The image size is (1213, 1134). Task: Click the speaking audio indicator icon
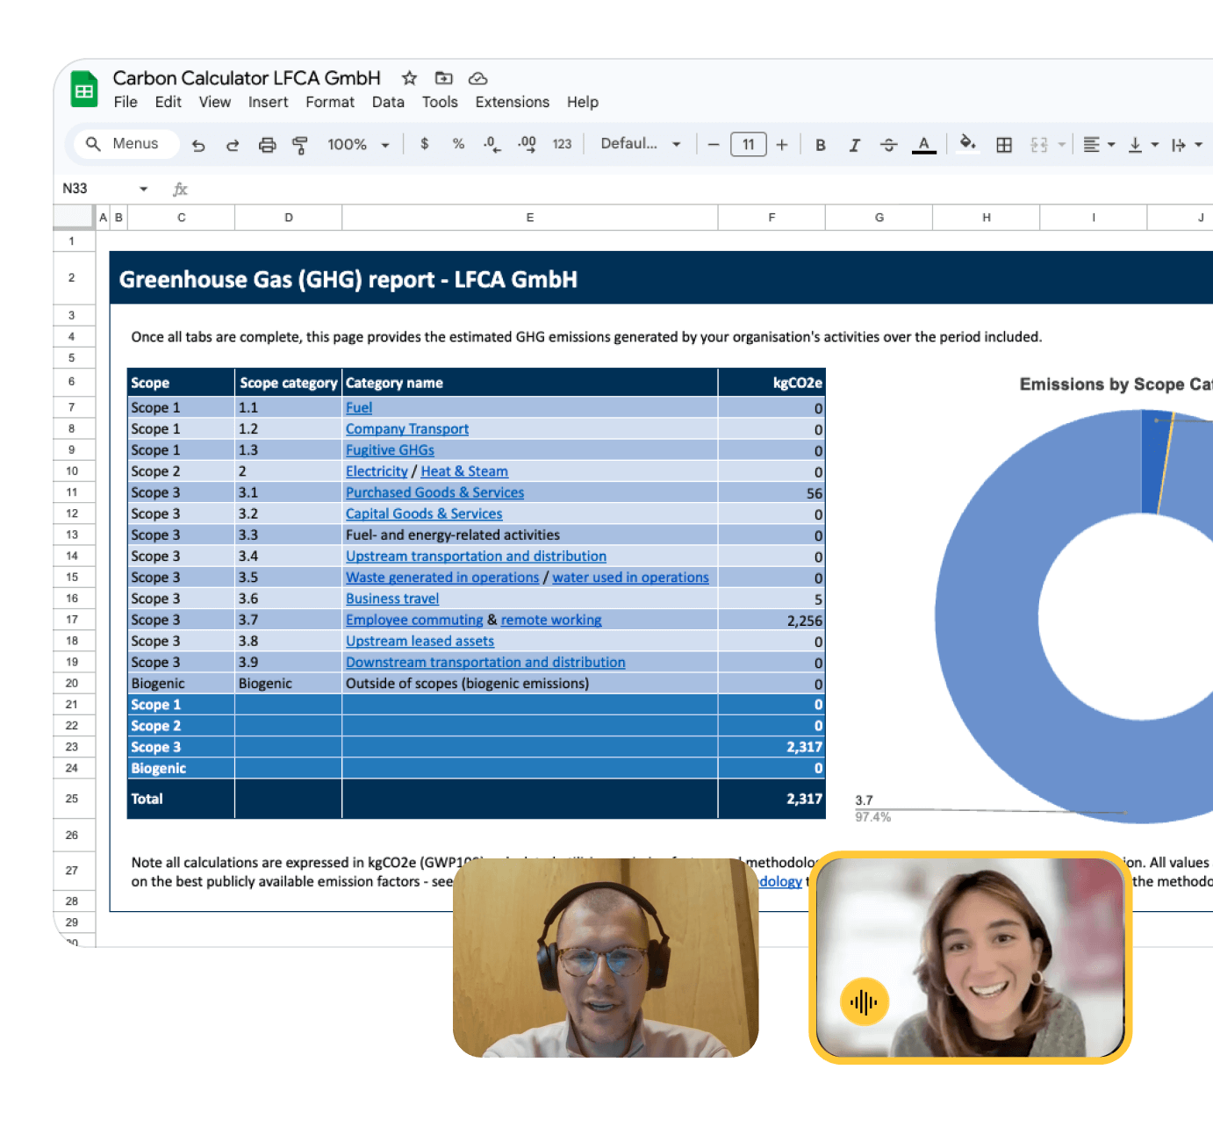click(x=865, y=1002)
